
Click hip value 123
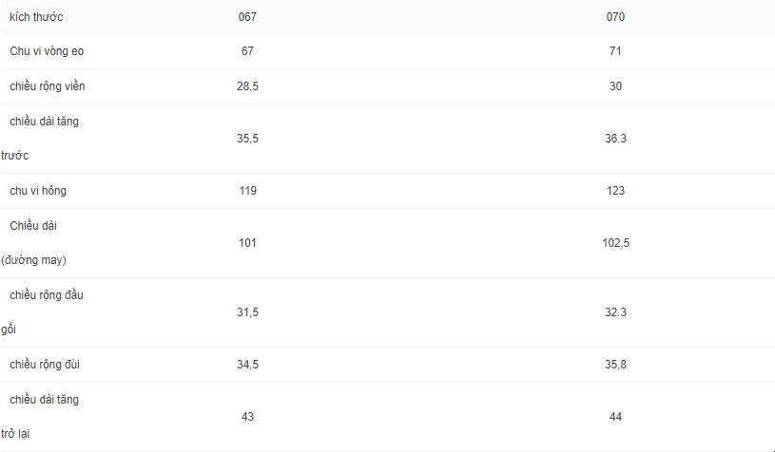pyautogui.click(x=615, y=191)
